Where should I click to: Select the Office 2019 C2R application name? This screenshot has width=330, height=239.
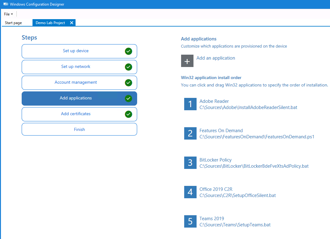[x=216, y=189]
